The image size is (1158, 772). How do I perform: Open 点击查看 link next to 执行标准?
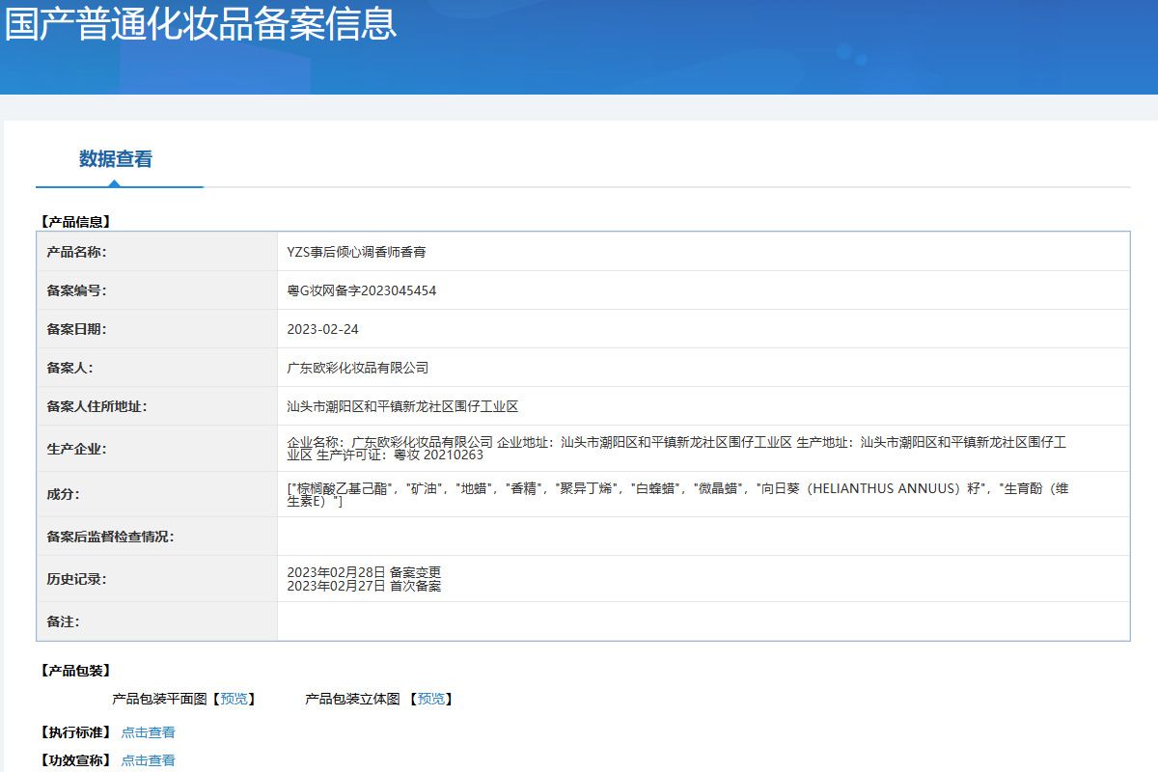pos(148,732)
